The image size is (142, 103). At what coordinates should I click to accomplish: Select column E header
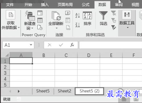coord(111,55)
